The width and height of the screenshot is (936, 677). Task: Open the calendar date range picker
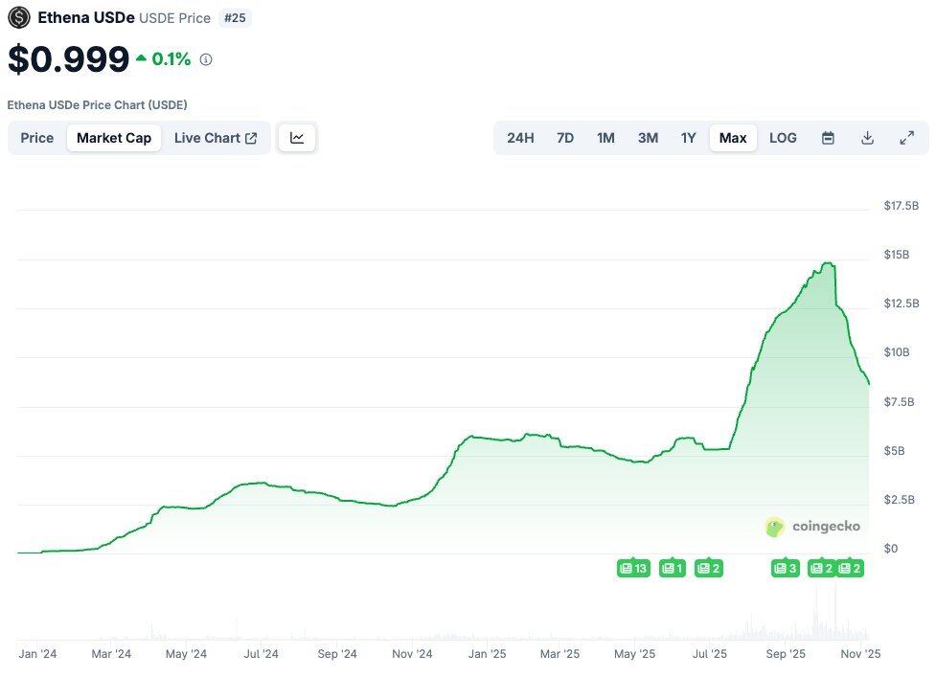(x=828, y=138)
